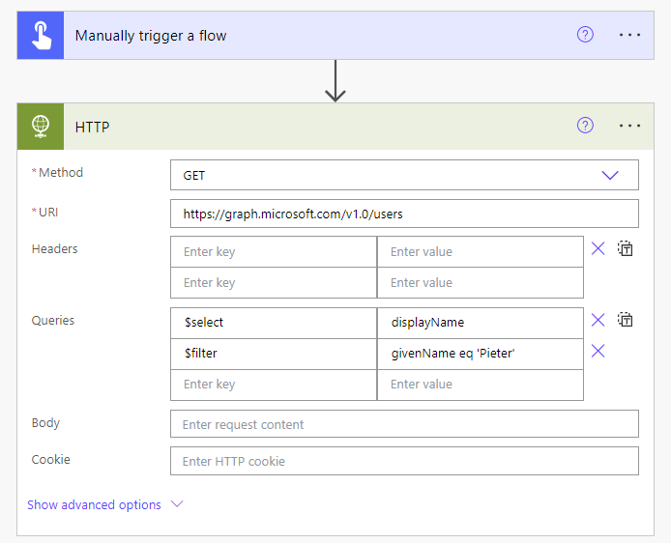Click the manual trigger hand icon
This screenshot has height=543, width=671.
click(41, 36)
